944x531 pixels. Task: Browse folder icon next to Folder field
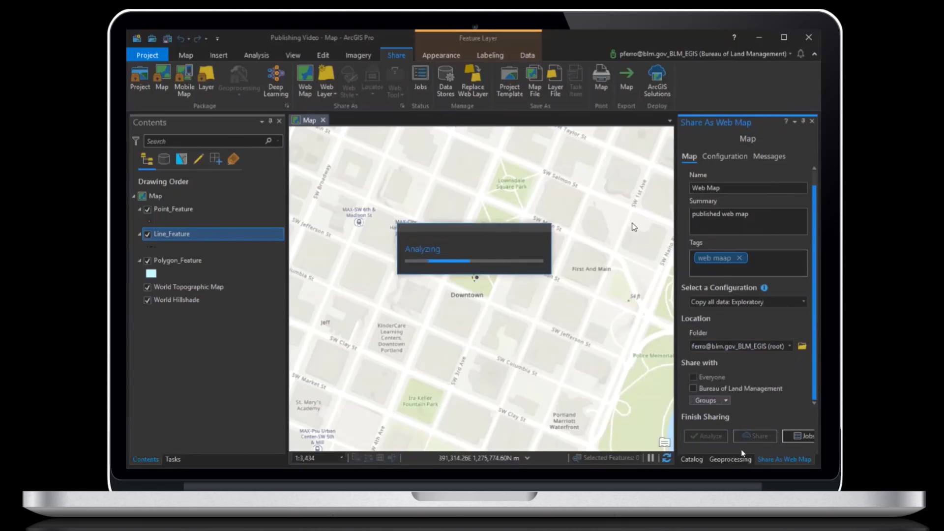(802, 346)
